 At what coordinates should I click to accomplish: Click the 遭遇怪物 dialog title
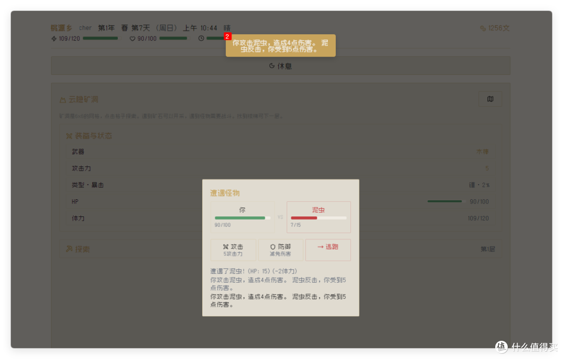[225, 193]
